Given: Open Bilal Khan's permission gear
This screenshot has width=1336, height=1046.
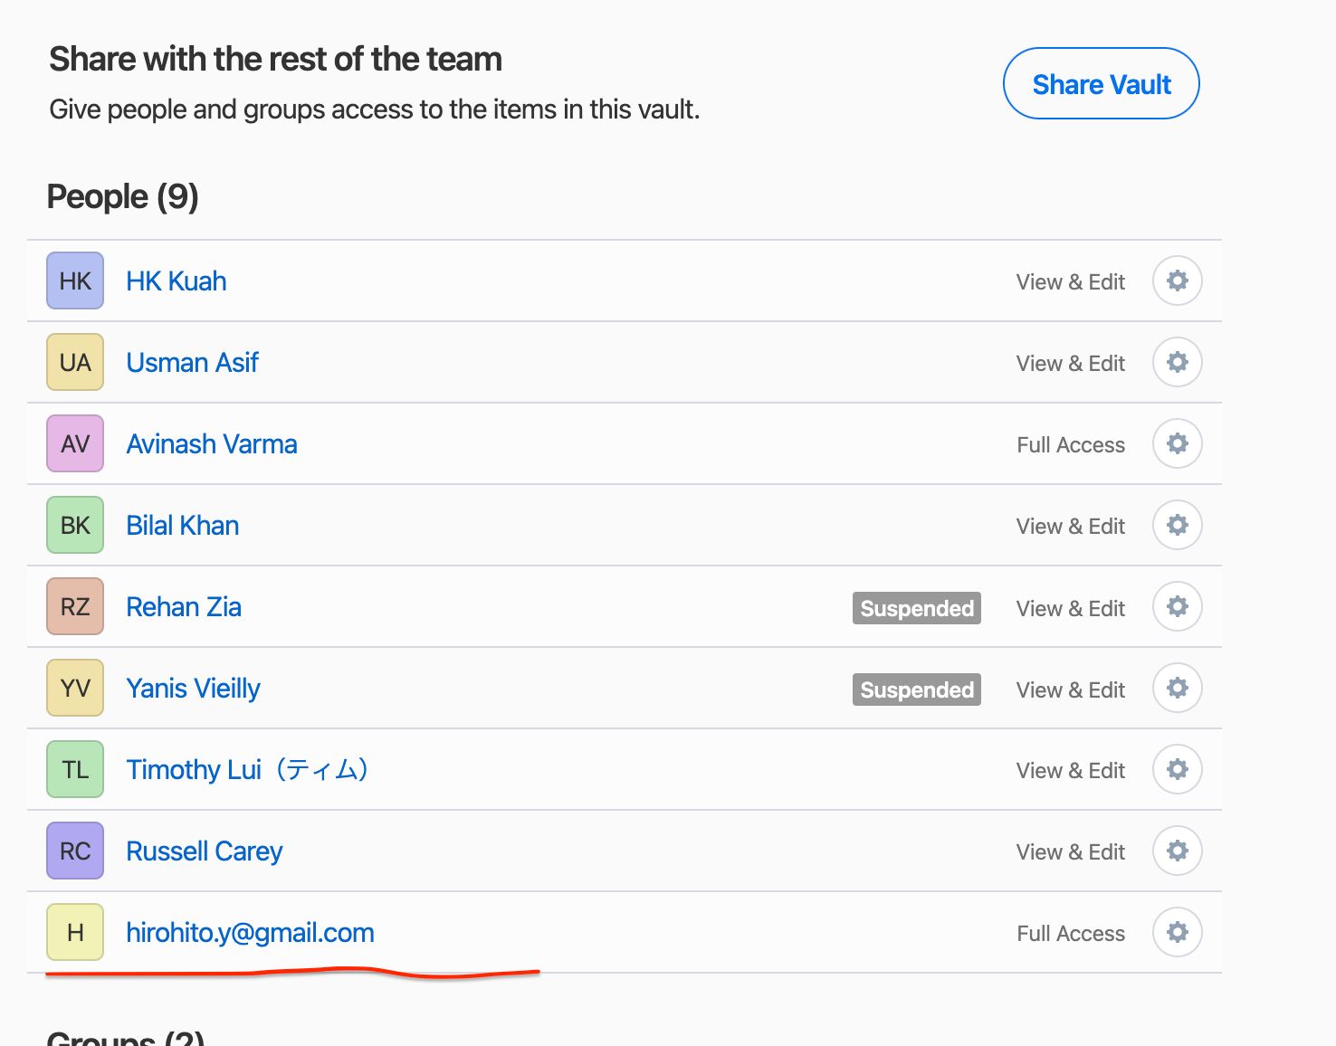Looking at the screenshot, I should click(1177, 525).
